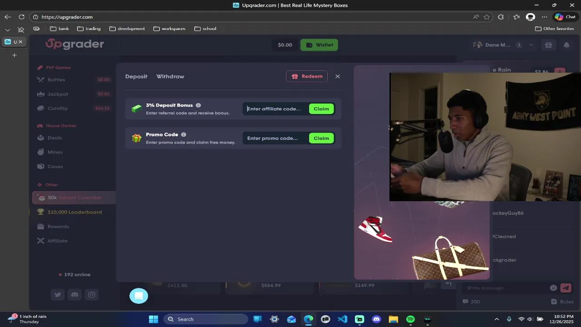
Task: Open the chat Rules
Action: pyautogui.click(x=562, y=302)
